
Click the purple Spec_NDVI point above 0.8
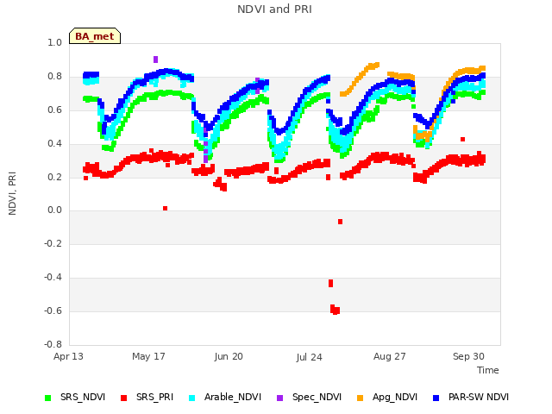coord(155,60)
